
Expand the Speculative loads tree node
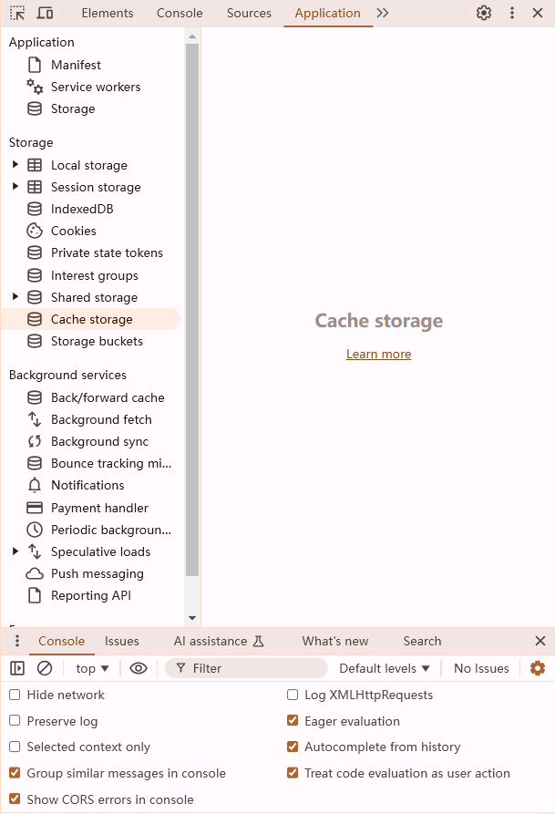coord(15,551)
